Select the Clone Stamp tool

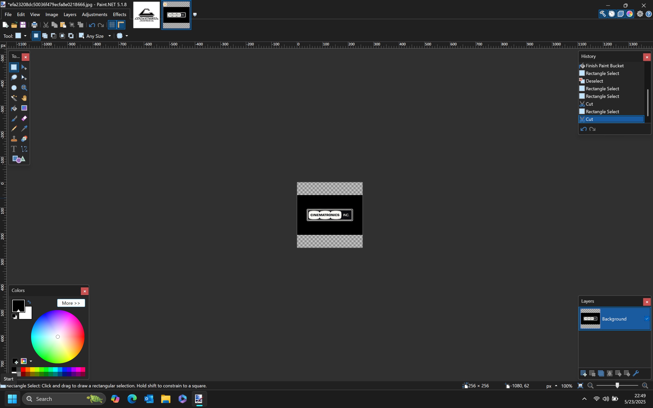[x=14, y=139]
